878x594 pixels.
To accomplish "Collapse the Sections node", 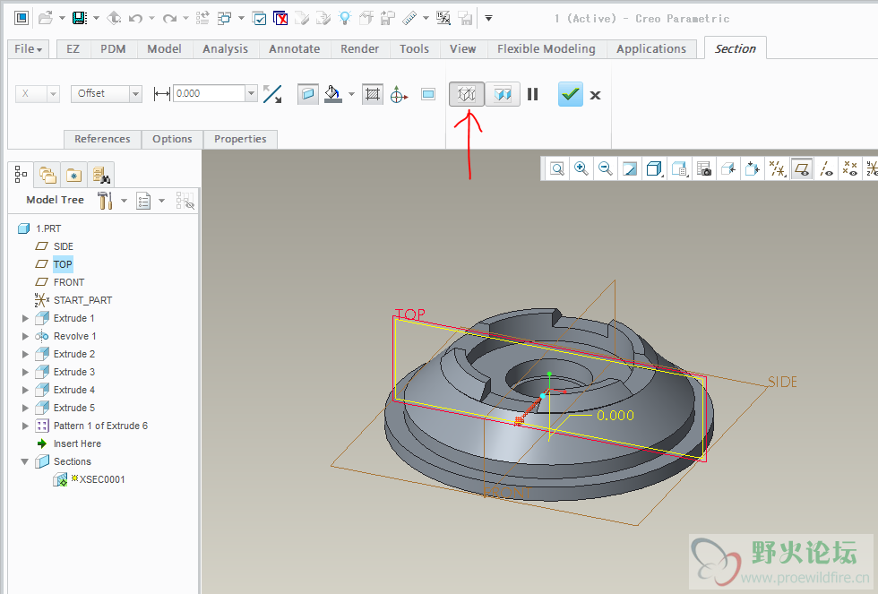I will (25, 461).
